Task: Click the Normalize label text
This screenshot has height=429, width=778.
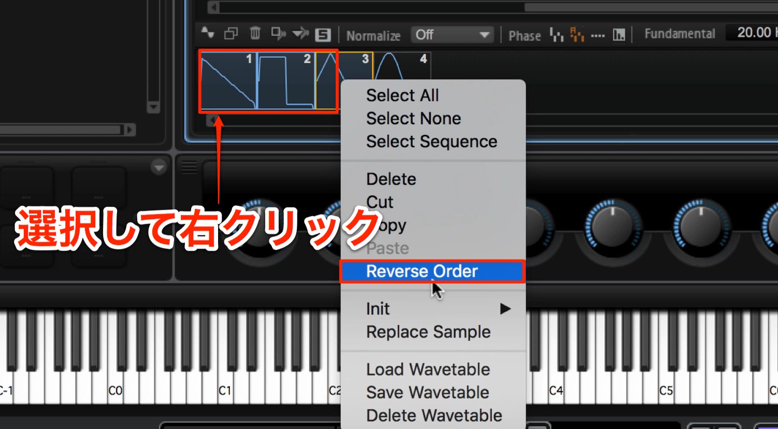Action: point(373,36)
